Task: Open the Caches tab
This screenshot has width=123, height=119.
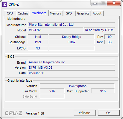Action: [x=23, y=13]
